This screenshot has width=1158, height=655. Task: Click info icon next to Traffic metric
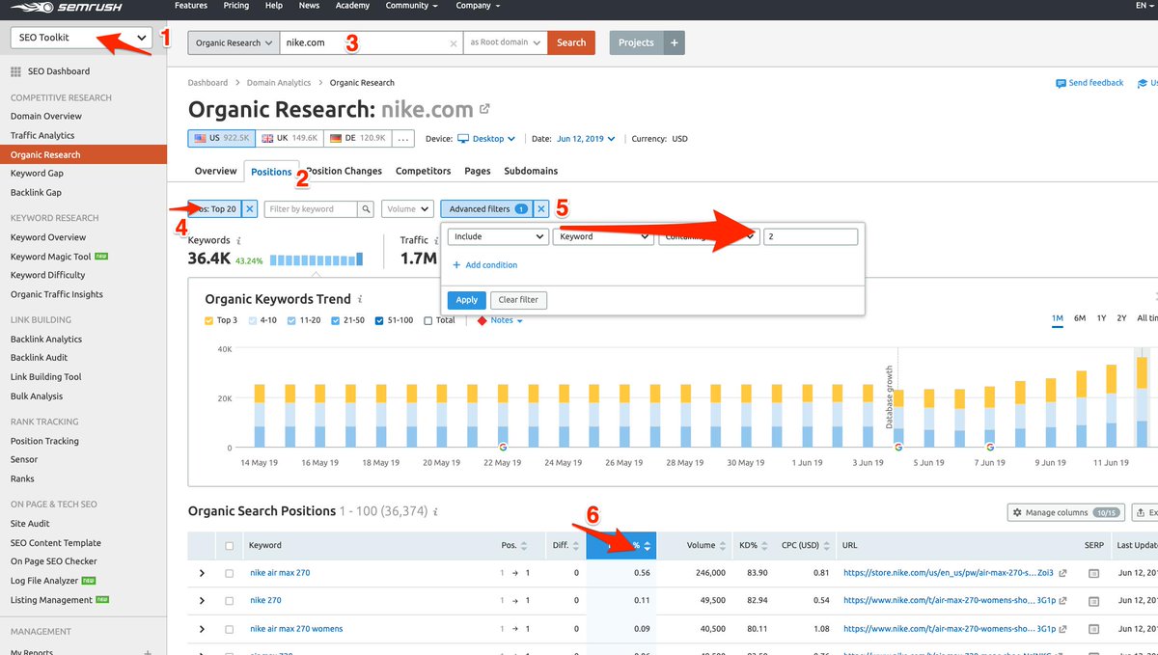(437, 240)
